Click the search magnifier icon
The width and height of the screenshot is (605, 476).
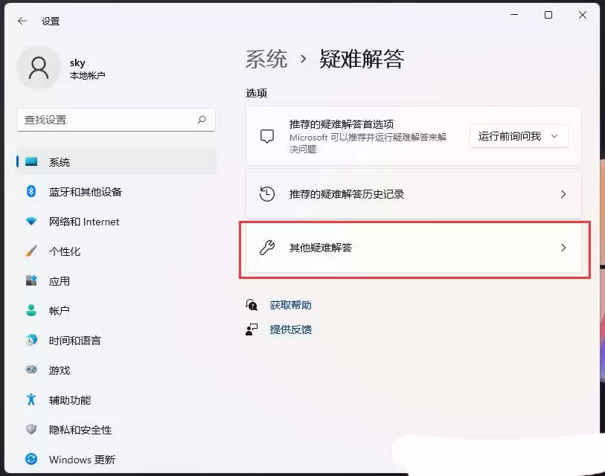click(x=202, y=120)
